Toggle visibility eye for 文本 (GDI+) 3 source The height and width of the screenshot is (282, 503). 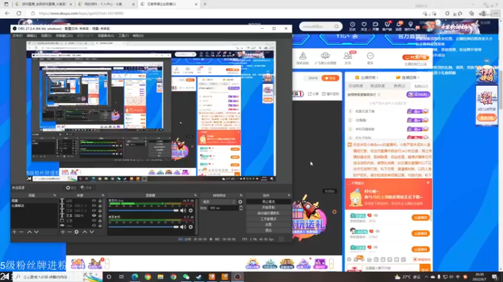94,206
